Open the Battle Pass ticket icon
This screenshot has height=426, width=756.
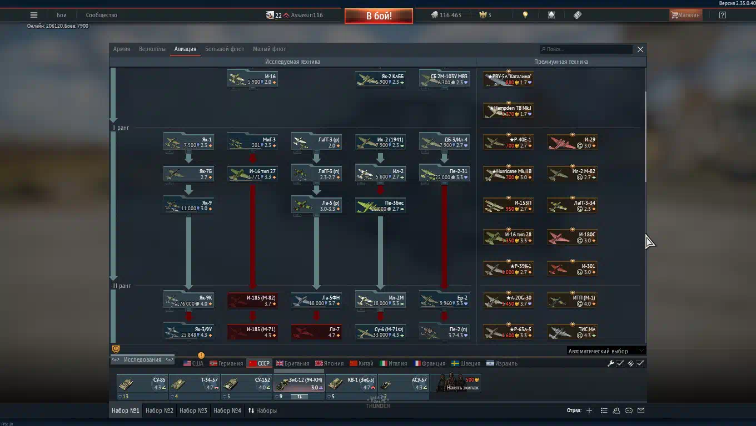(x=578, y=15)
